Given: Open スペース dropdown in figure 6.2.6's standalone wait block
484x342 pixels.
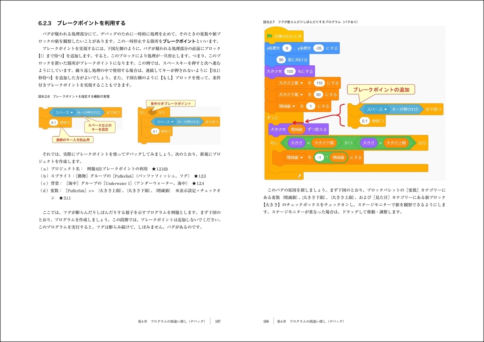Looking at the screenshot, I should (x=65, y=113).
